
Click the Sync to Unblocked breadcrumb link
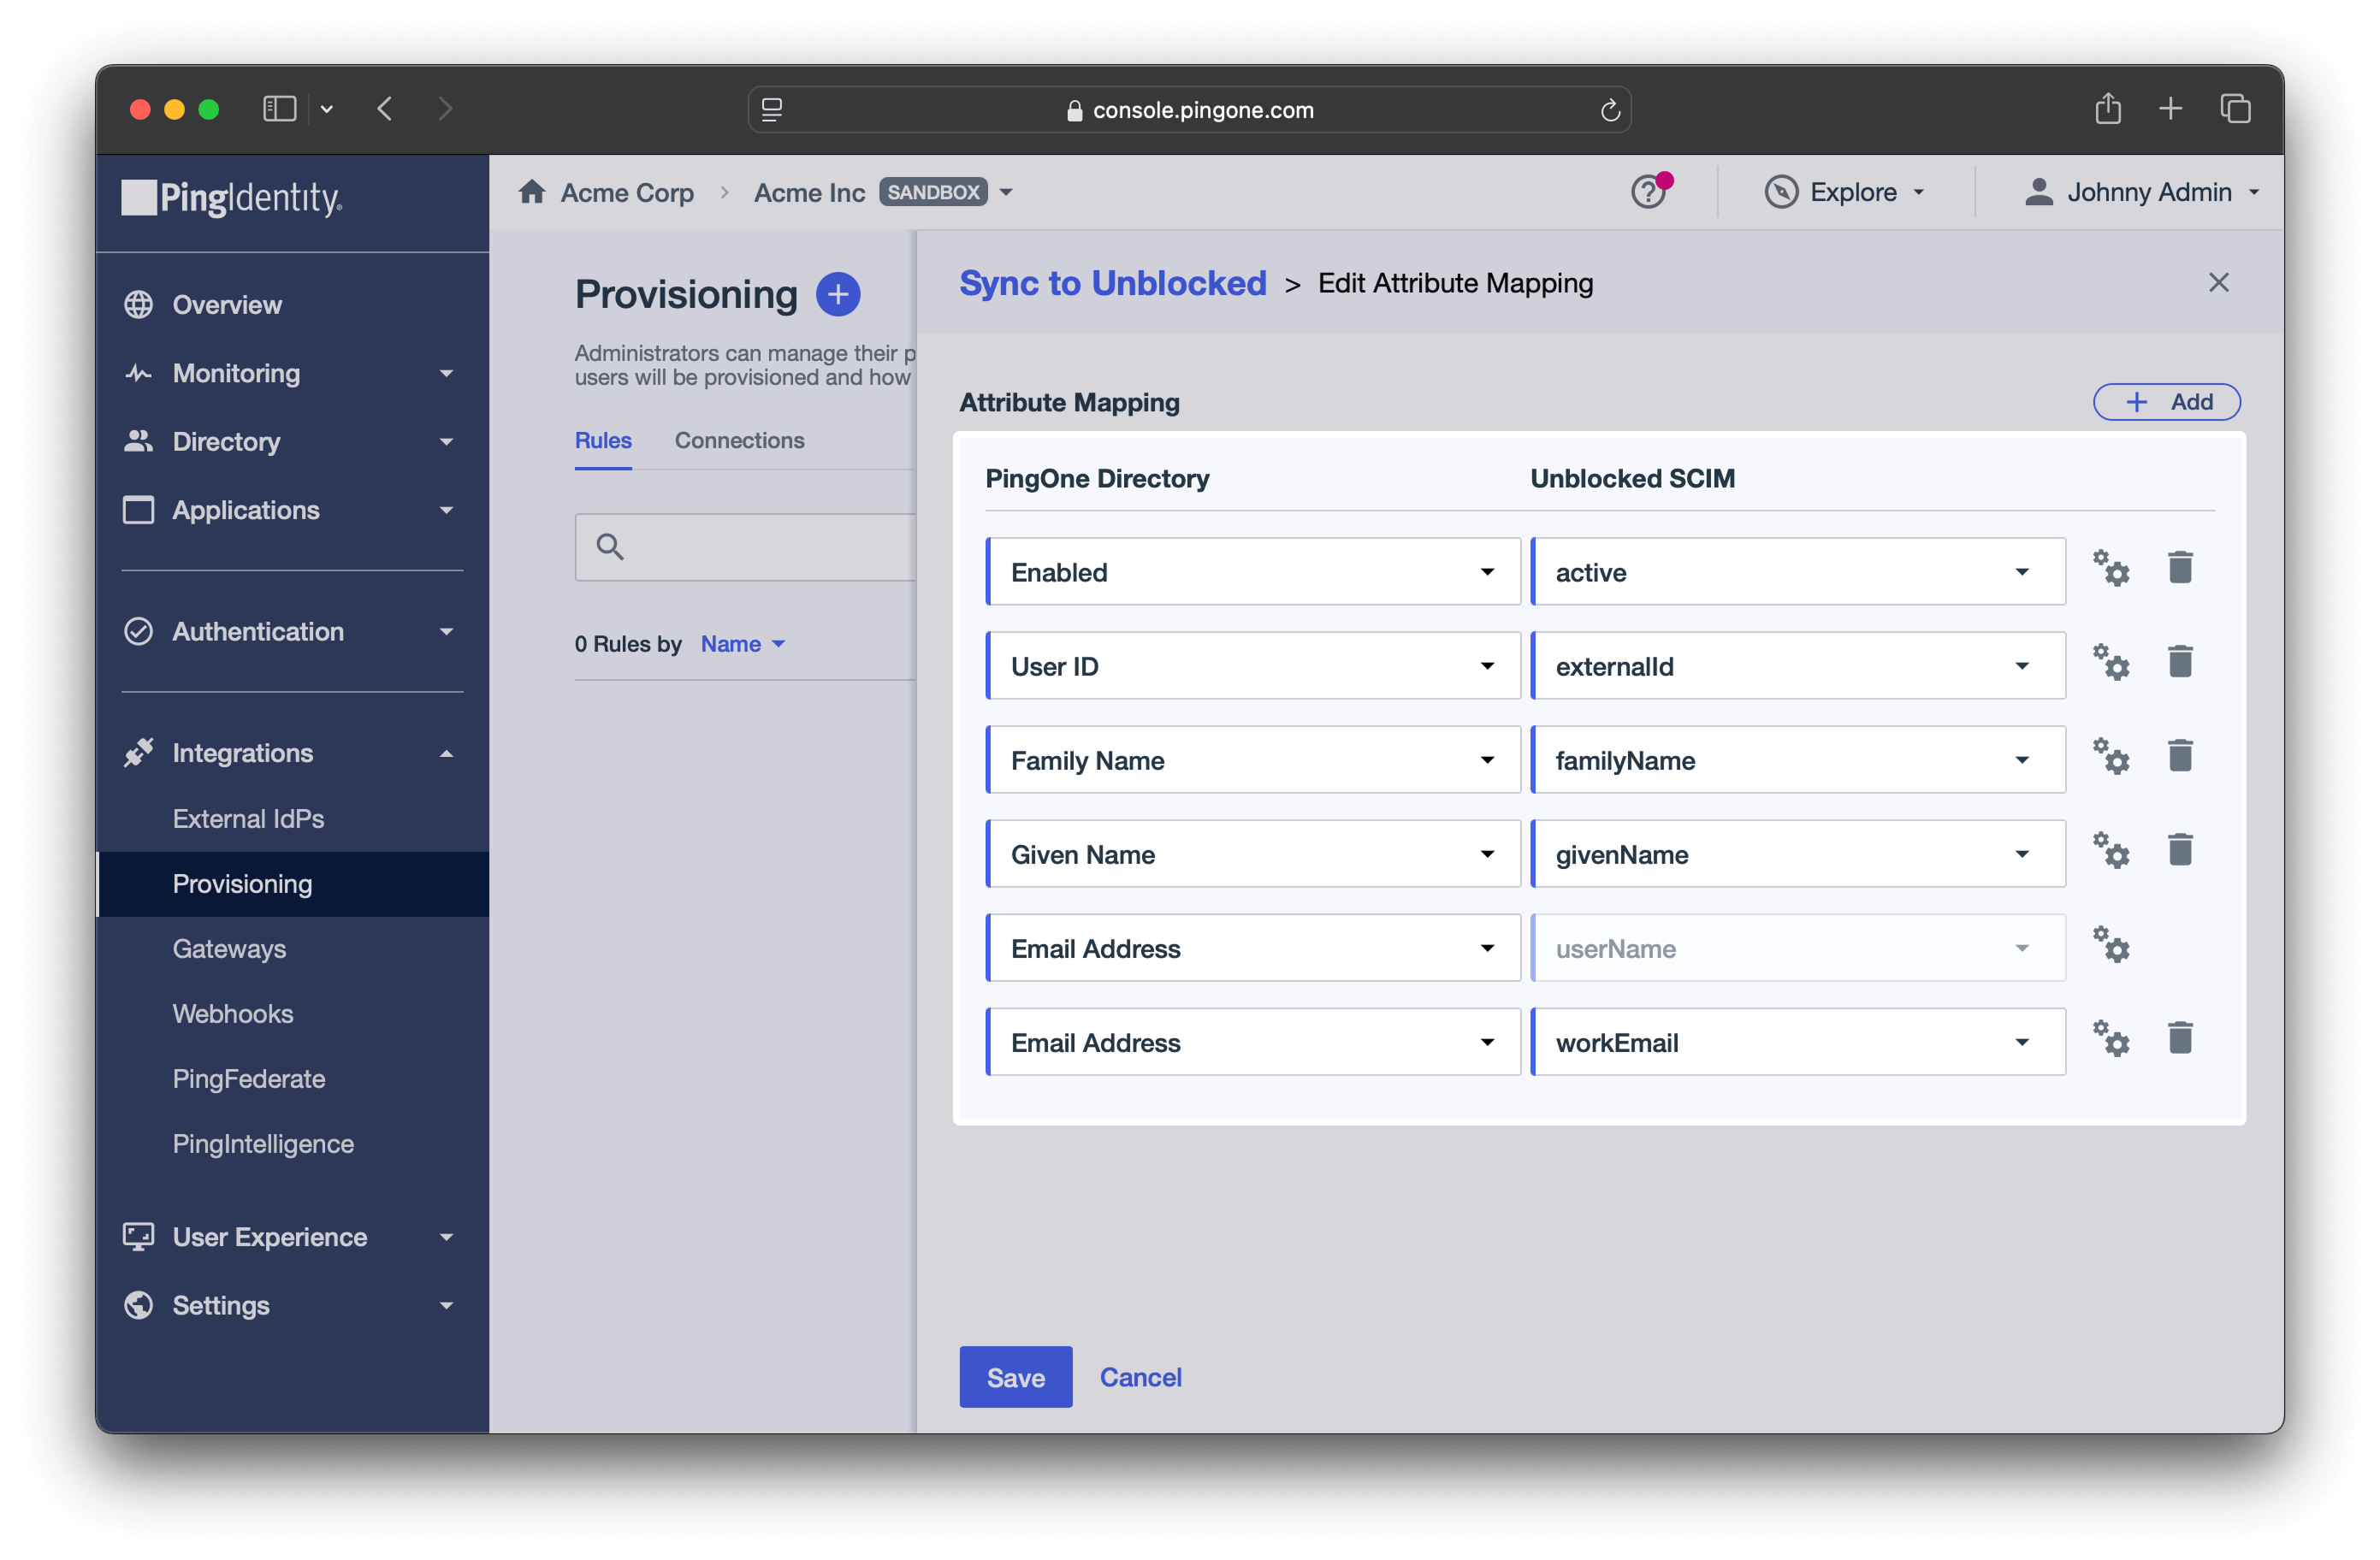(x=1112, y=283)
